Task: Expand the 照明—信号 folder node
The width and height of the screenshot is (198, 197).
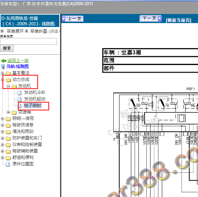Action: pyautogui.click(x=2, y=119)
